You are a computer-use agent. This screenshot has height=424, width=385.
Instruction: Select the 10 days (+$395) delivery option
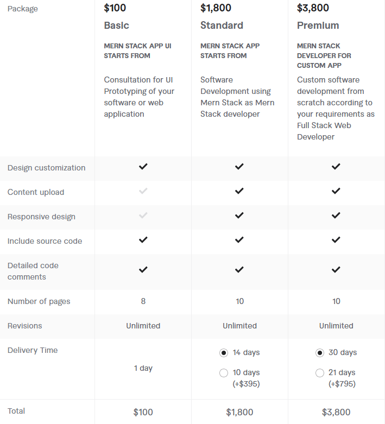pos(224,373)
